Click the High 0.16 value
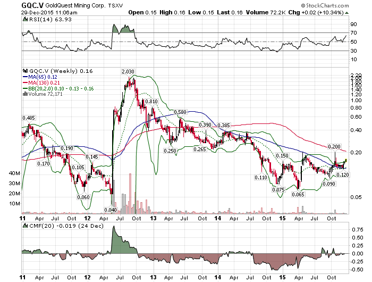372x282 pixels. click(x=172, y=12)
